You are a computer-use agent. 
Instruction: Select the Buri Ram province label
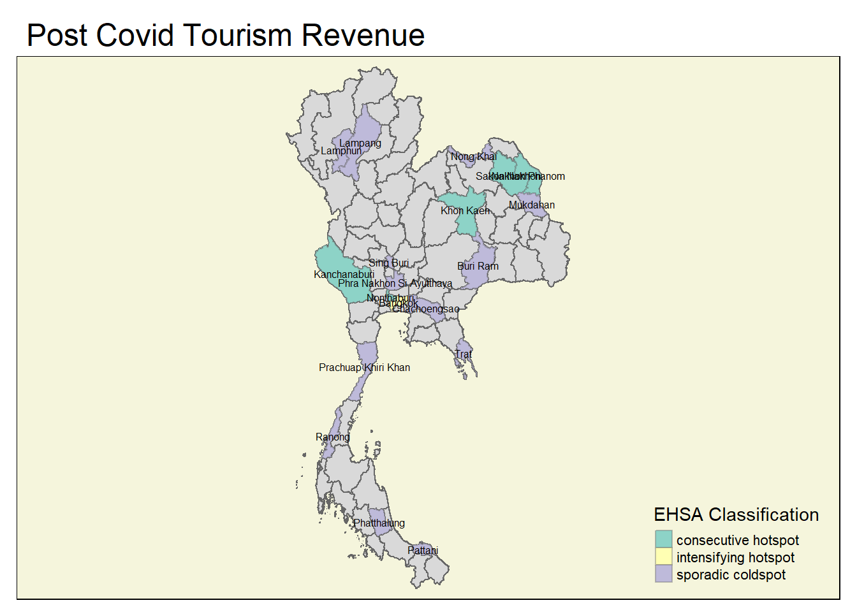tap(478, 266)
